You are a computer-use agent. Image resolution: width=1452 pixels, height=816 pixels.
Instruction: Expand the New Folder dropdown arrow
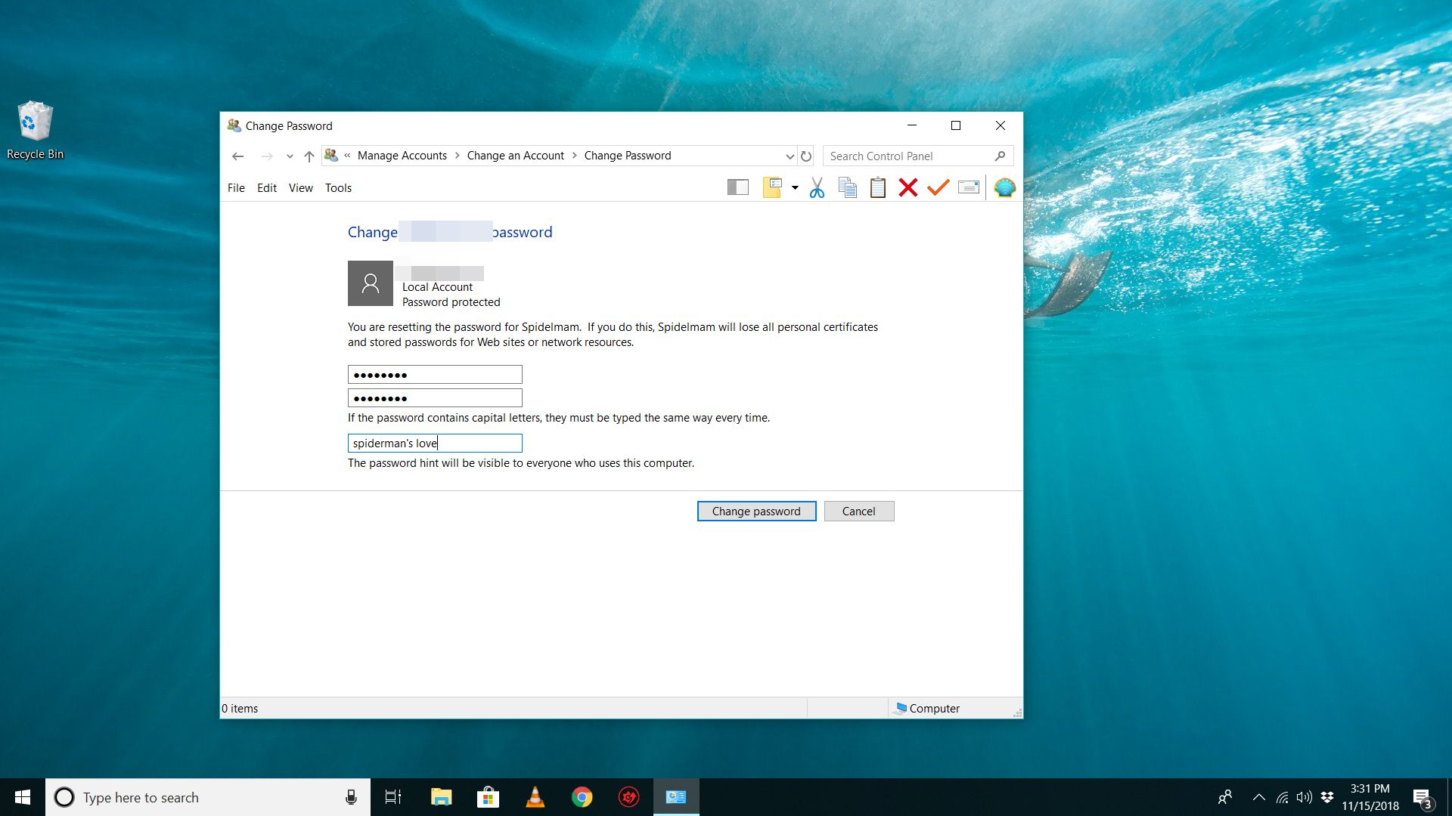[x=794, y=187]
